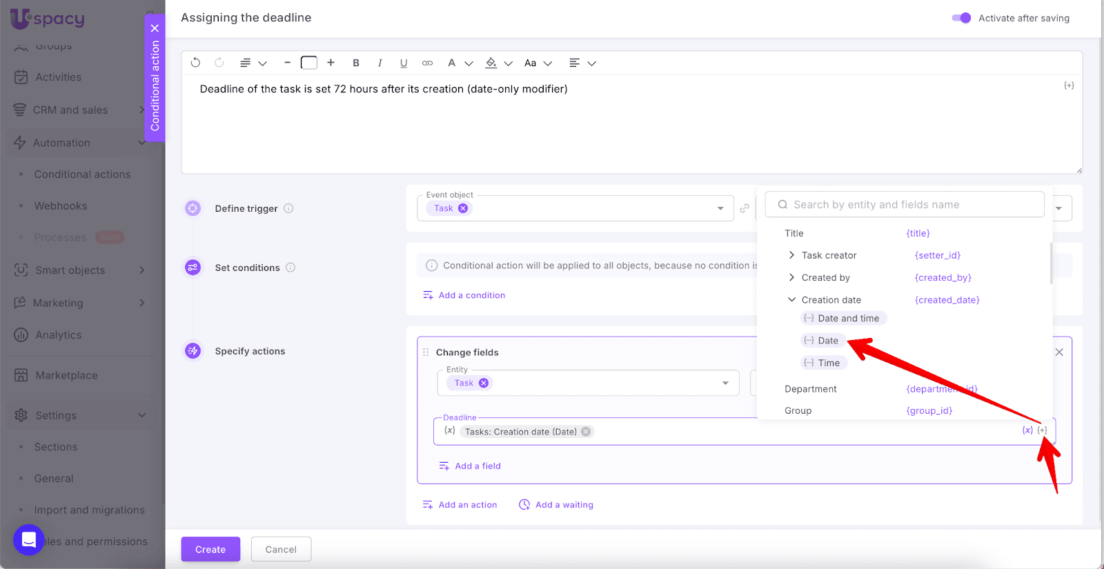Clear the Creation date (Date) deadline chip

point(586,432)
